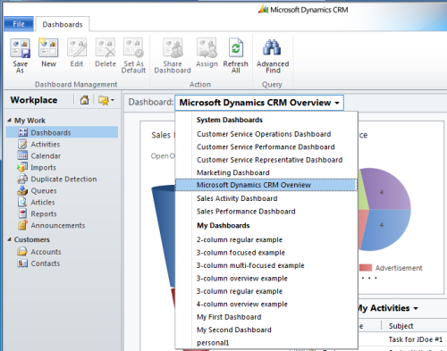Click the Save As dashboard icon
The image size is (447, 351).
click(20, 48)
